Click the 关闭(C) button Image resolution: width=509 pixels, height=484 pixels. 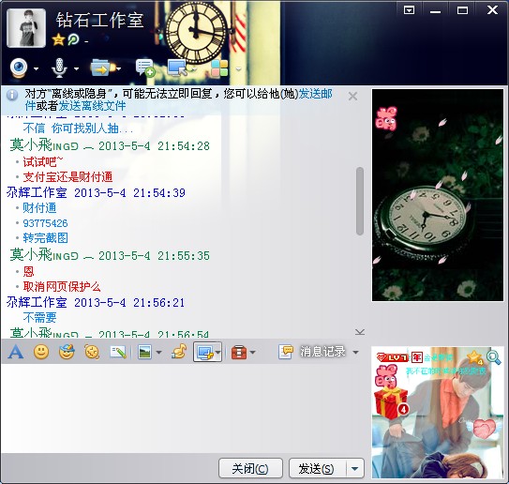[x=250, y=468]
